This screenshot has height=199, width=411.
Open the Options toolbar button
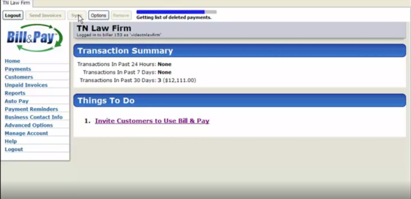coord(98,15)
